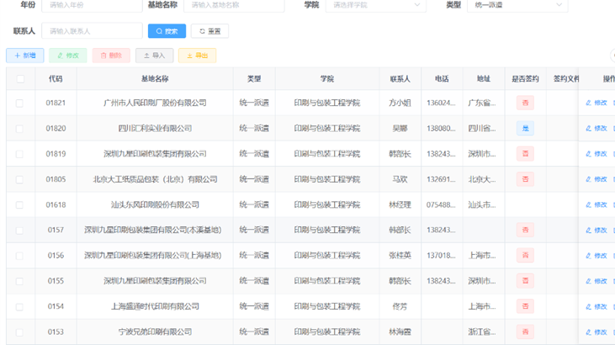Click the 基地名称 column header
This screenshot has width=615, height=345.
click(155, 79)
